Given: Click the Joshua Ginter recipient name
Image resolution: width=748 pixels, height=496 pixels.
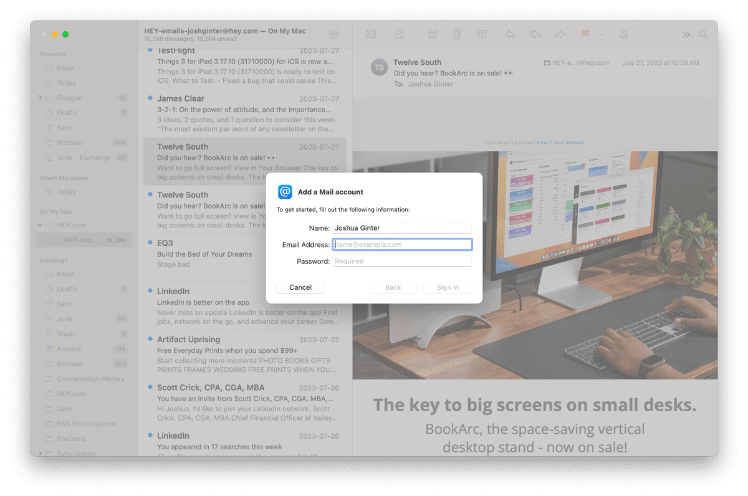Looking at the screenshot, I should point(431,84).
